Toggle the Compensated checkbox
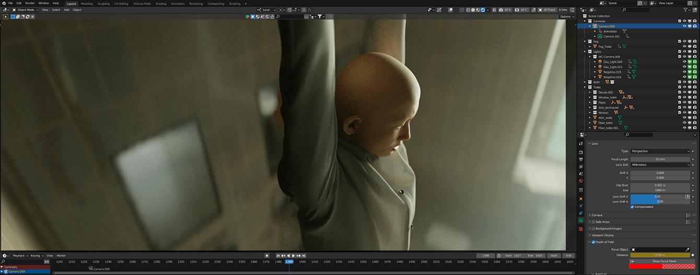The image size is (700, 275). (633, 207)
